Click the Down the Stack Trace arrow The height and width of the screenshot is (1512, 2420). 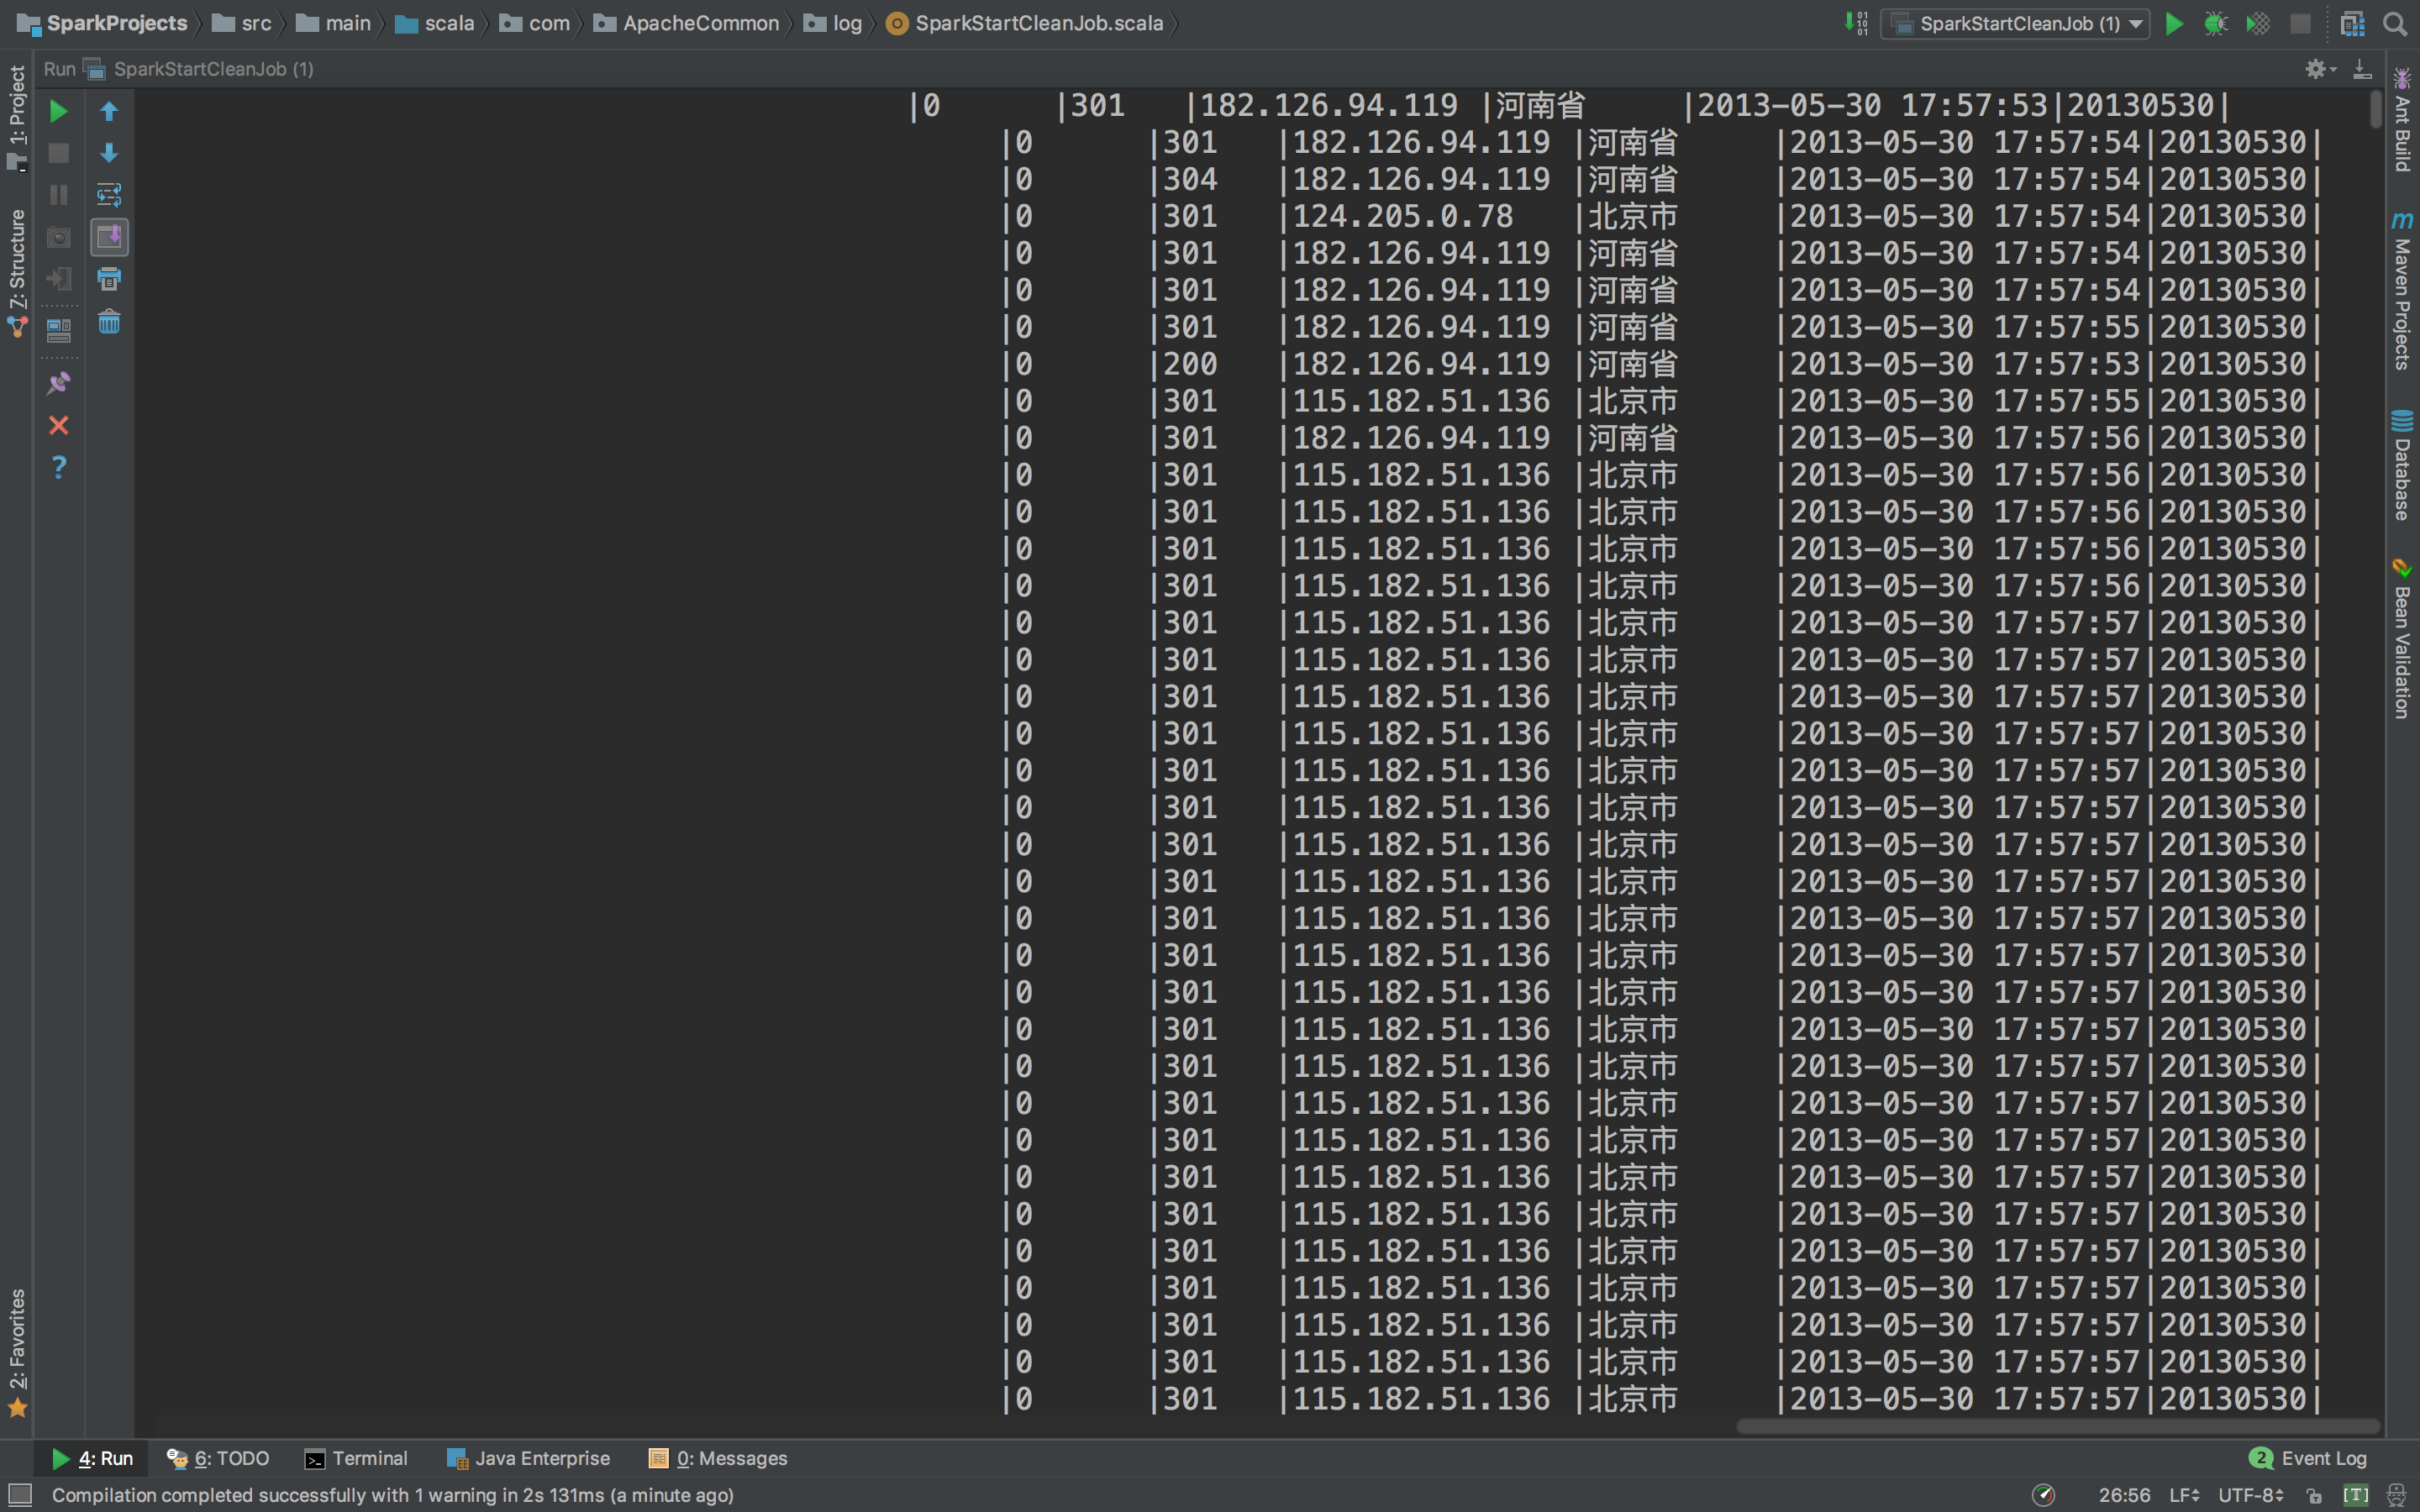click(109, 153)
